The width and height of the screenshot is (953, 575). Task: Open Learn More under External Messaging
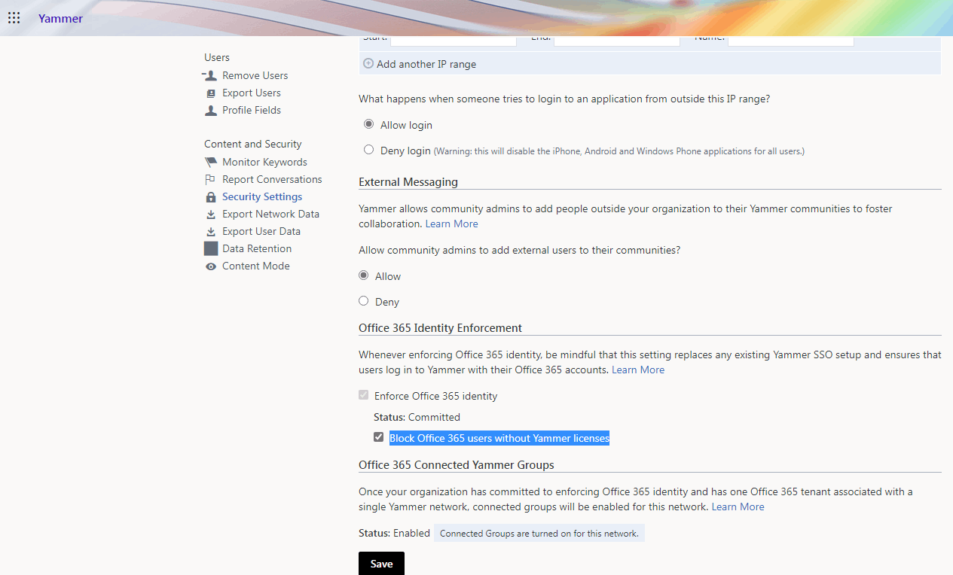pos(451,224)
